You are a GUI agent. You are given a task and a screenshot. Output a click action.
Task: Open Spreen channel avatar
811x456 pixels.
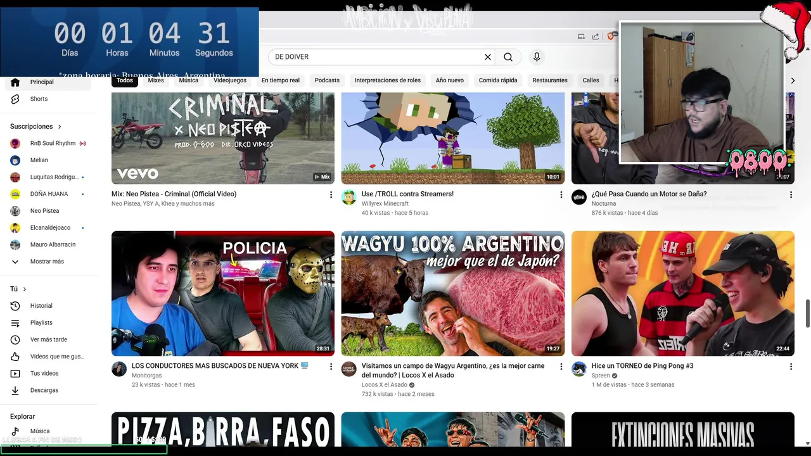[579, 369]
